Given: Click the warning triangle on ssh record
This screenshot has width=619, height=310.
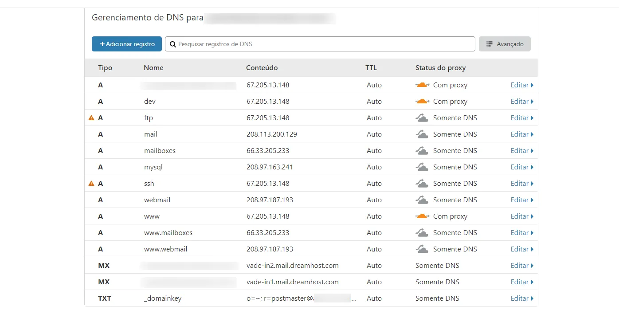Looking at the screenshot, I should click(91, 183).
